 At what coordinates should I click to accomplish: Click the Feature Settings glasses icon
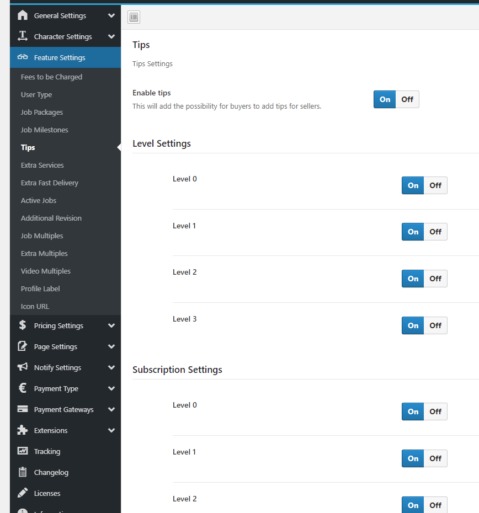(x=23, y=57)
